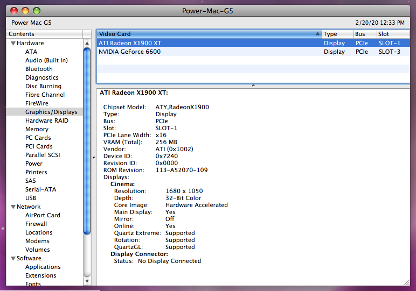The image size is (416, 291).
Task: Click the VRAM value 256 MB
Action: click(166, 142)
